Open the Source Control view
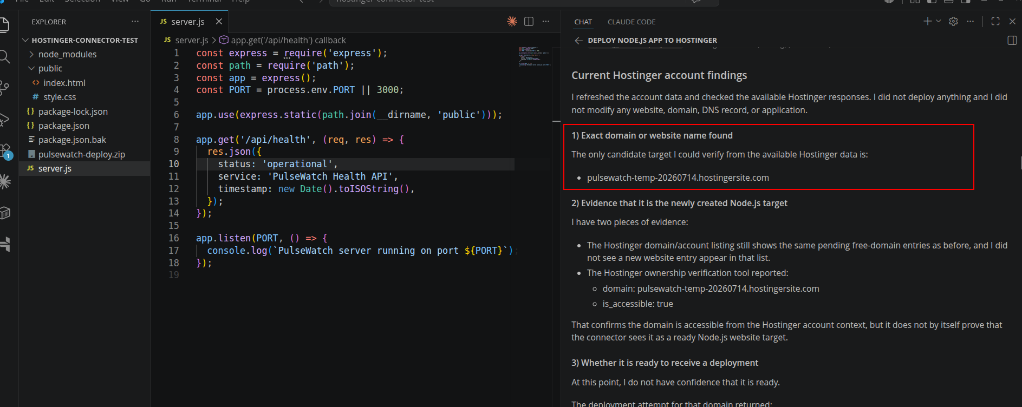 [4, 88]
